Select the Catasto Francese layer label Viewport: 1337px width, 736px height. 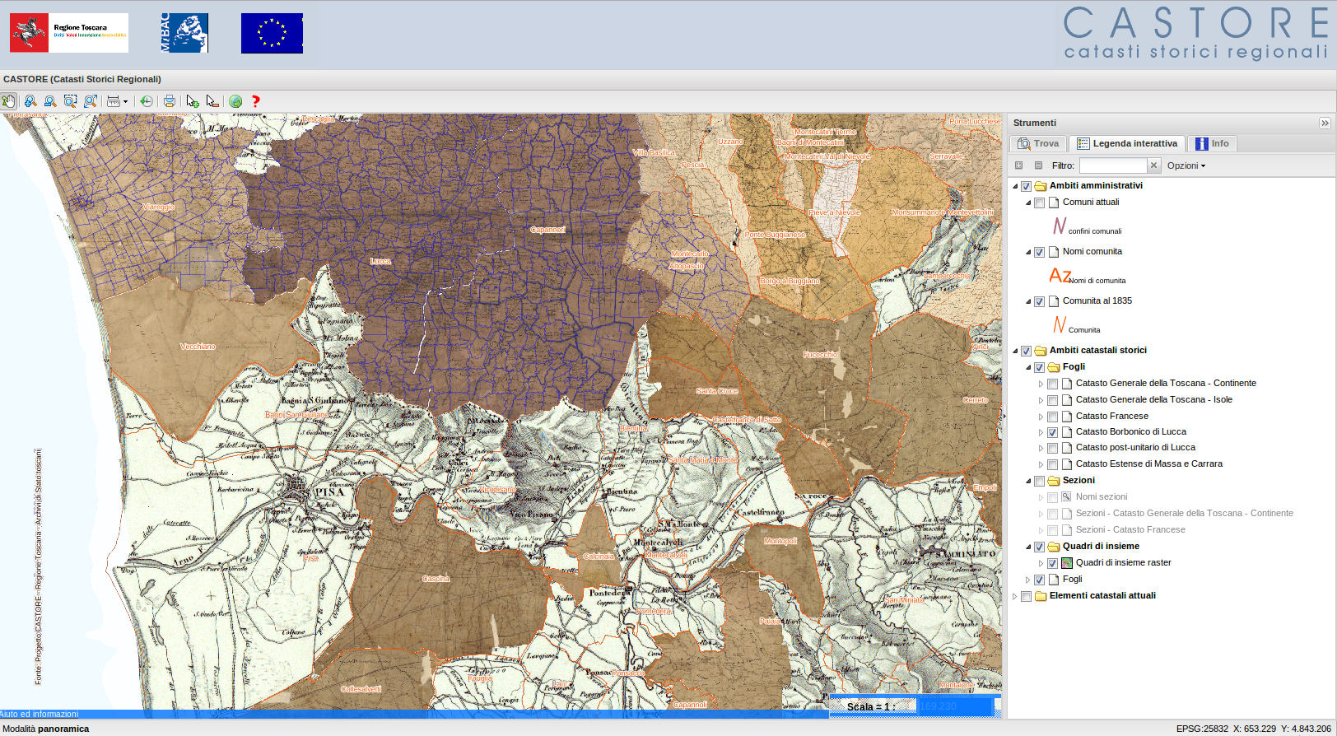pyautogui.click(x=1111, y=417)
